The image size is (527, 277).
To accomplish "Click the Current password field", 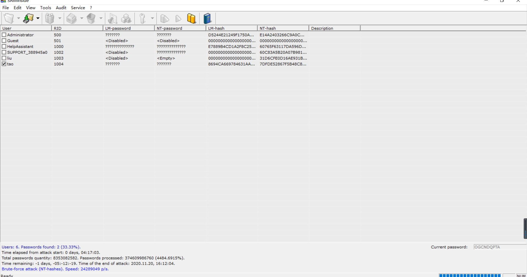I will click(500, 247).
